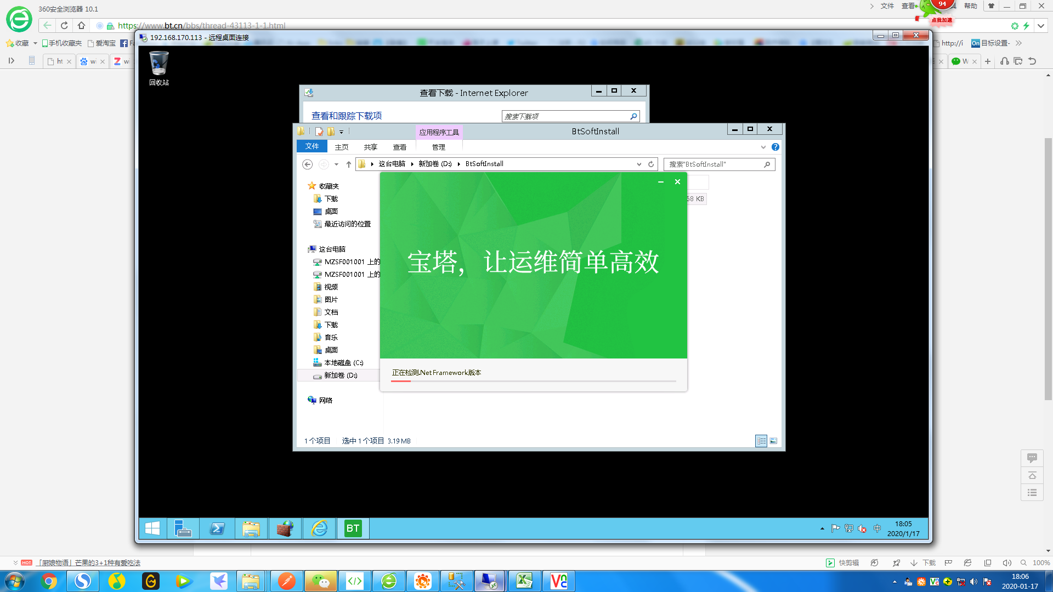Open the 文件 ribbon tab in explorer

(312, 146)
